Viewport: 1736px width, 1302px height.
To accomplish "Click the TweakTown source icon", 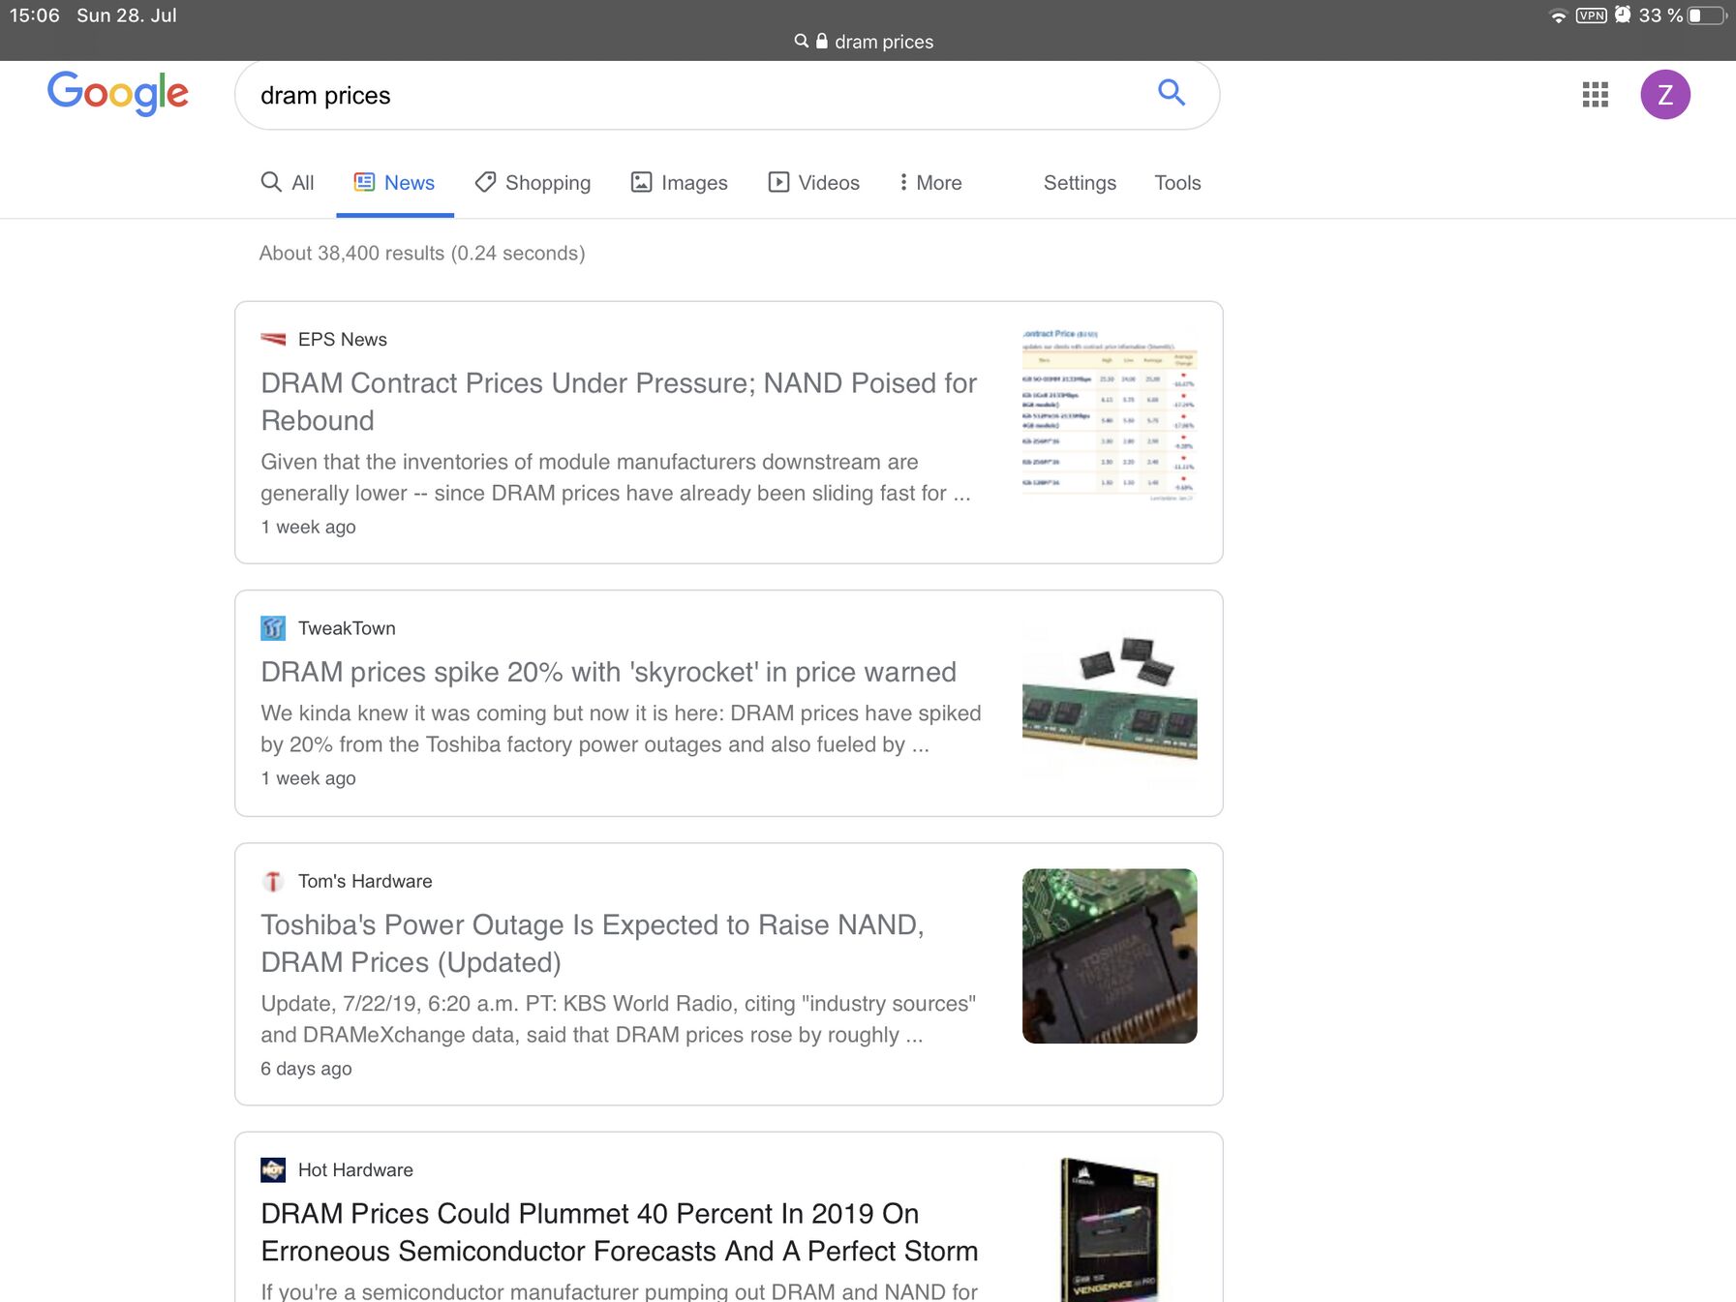I will (x=273, y=628).
